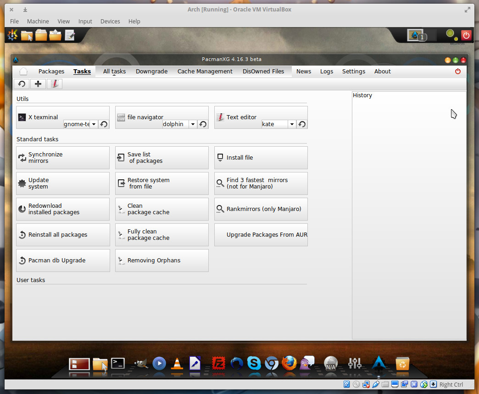Select the Tasks tab
Image resolution: width=479 pixels, height=394 pixels.
[x=82, y=72]
